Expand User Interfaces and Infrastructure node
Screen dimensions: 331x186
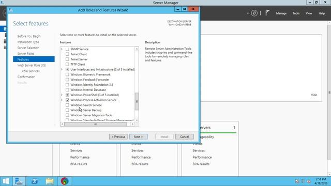pos(62,69)
